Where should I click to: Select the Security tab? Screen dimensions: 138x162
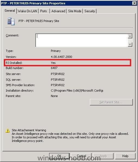point(90,11)
